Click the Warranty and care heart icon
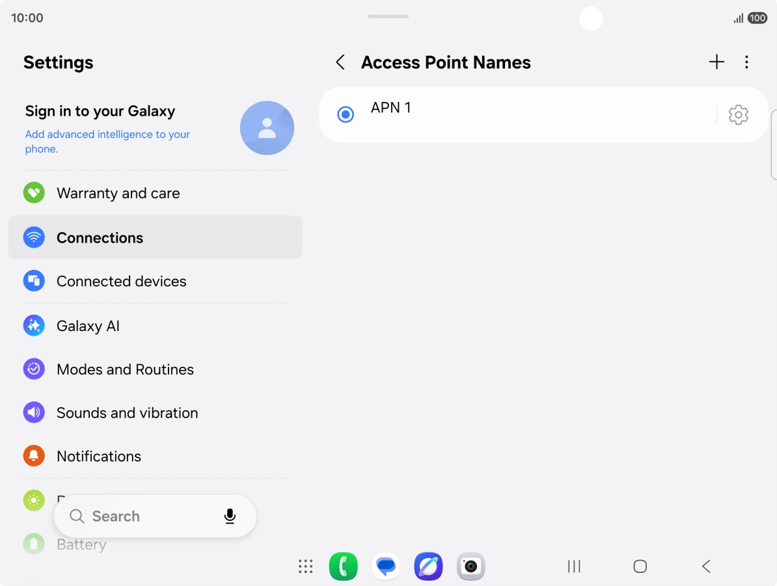The image size is (777, 586). pos(34,193)
